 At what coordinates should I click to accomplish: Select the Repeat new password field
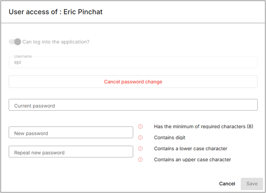point(71,153)
